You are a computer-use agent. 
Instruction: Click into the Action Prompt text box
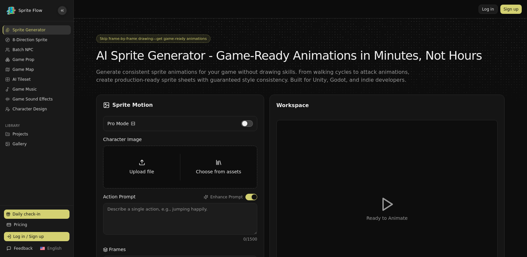180,219
